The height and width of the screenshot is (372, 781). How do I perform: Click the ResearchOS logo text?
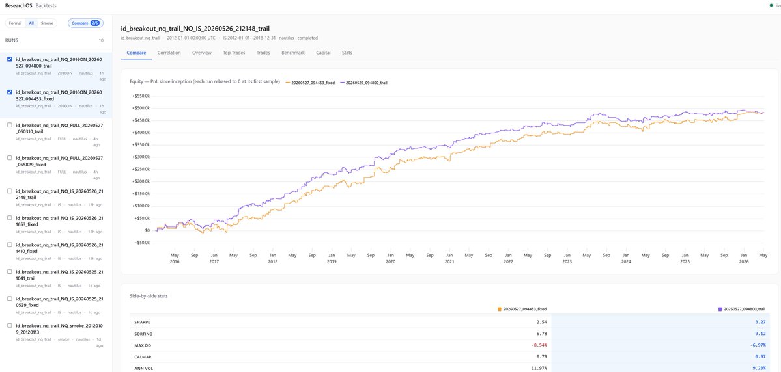click(x=18, y=5)
